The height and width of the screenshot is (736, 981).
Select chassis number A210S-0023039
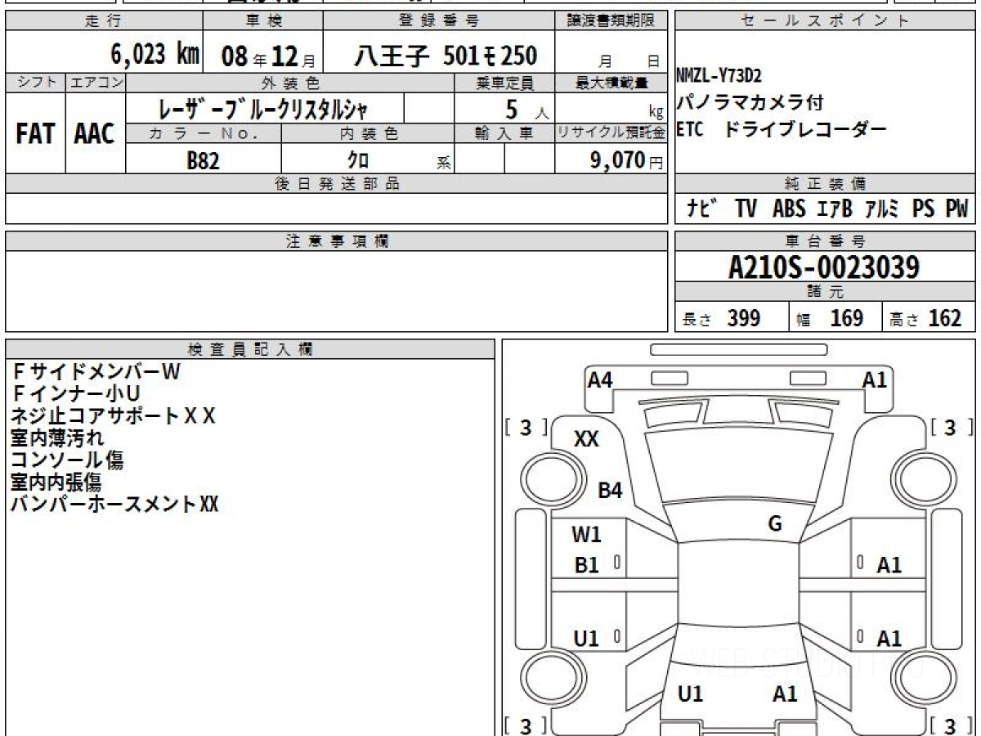point(824,267)
